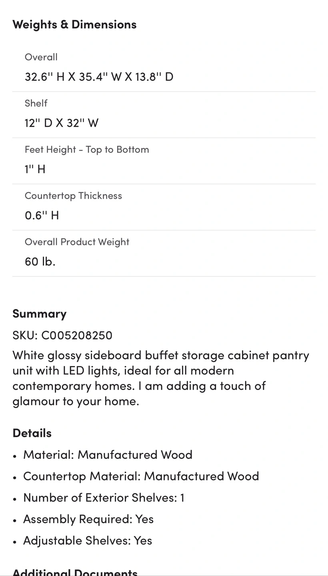
Task: Select the 12'' D X 32'' W shelf value
Action: [62, 123]
